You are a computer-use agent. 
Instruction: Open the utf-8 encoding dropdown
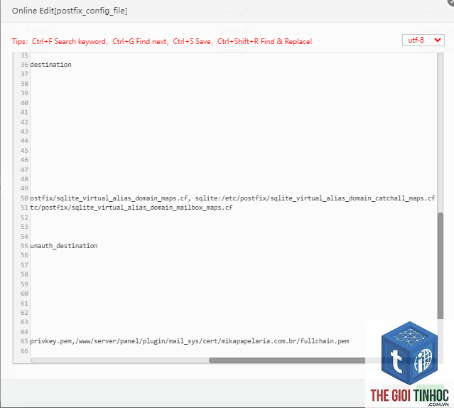point(423,41)
